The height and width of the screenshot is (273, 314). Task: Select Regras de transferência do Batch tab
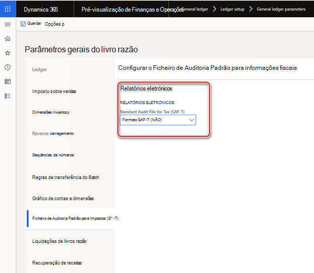[66, 177]
